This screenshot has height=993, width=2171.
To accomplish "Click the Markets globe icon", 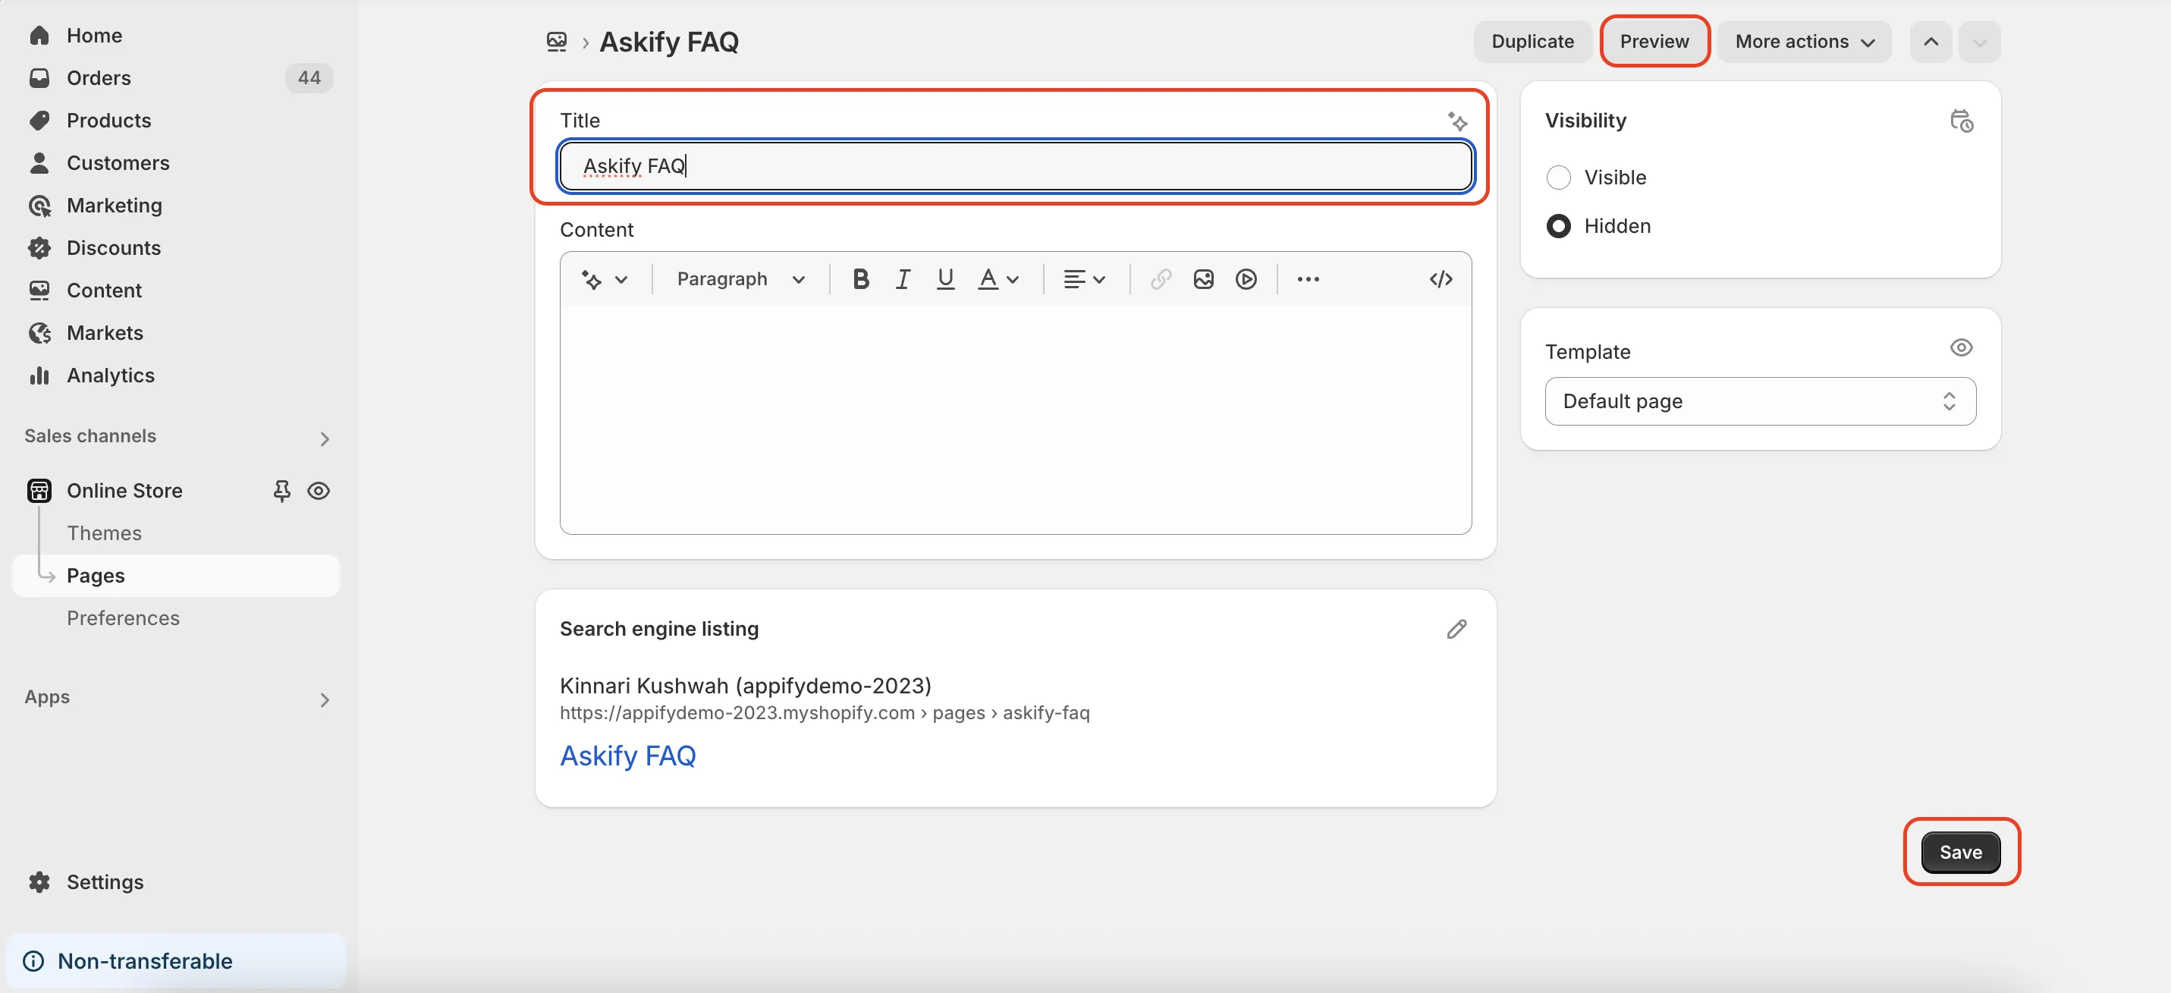I will click(39, 333).
